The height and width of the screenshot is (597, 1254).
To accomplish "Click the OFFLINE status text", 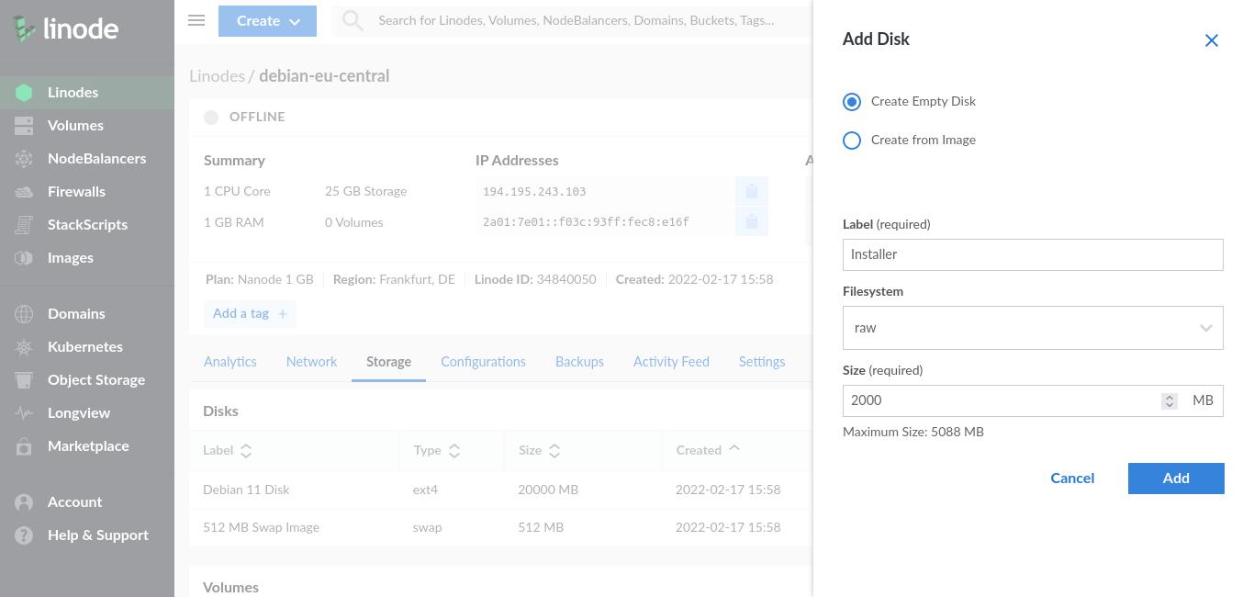I will click(257, 117).
